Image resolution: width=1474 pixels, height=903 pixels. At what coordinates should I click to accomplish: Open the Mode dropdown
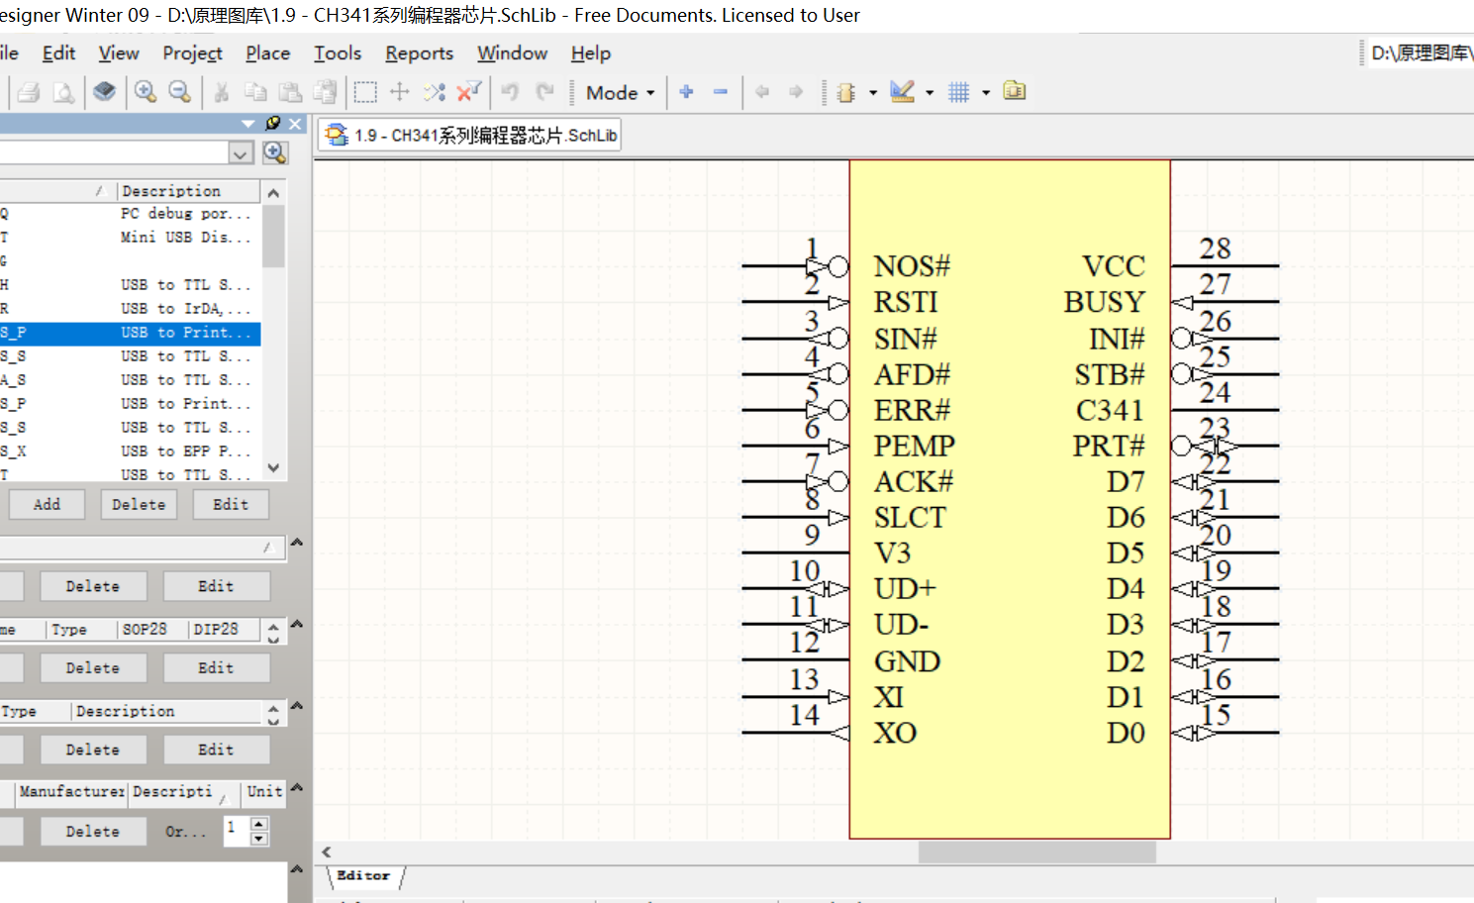(x=621, y=92)
